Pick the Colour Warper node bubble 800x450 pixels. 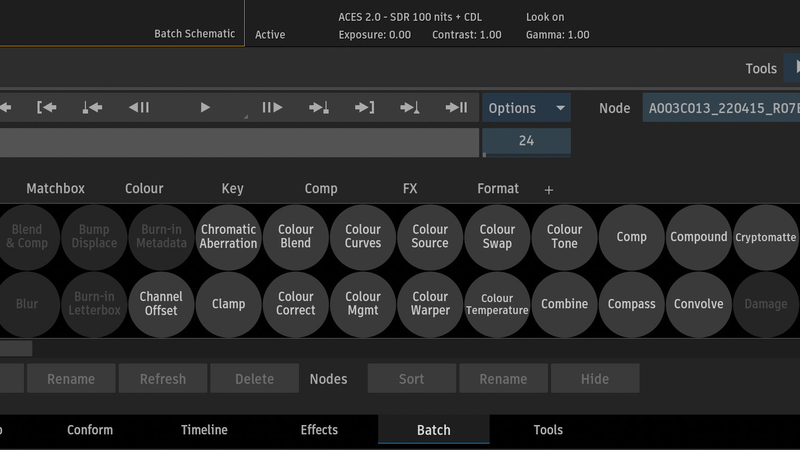click(430, 304)
